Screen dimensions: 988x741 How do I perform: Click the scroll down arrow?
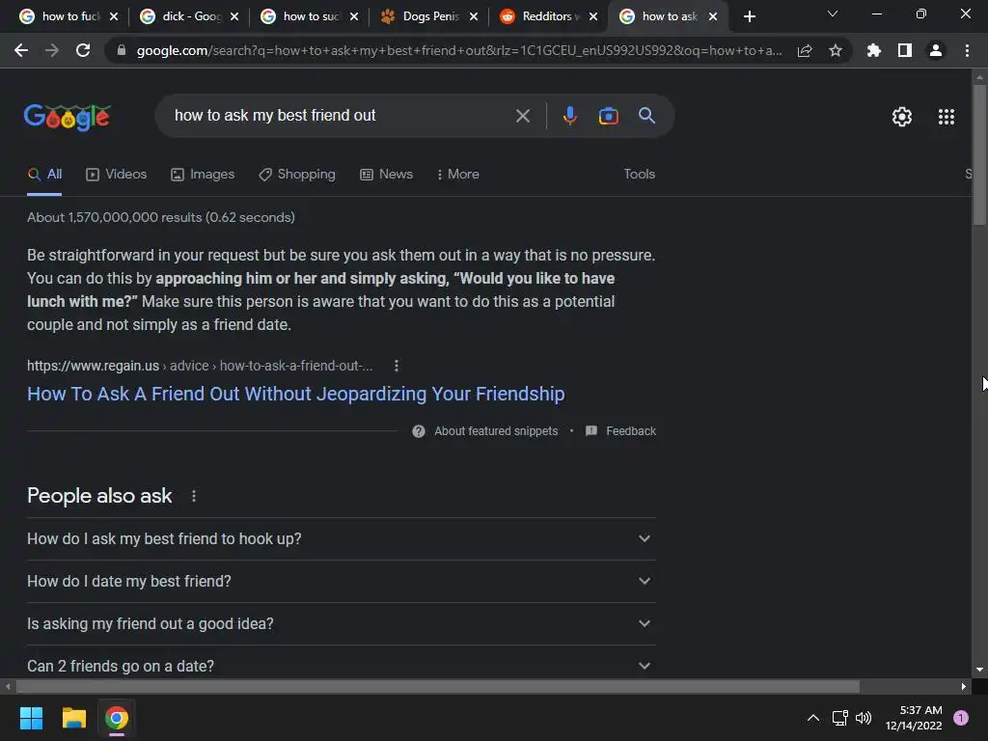979,670
